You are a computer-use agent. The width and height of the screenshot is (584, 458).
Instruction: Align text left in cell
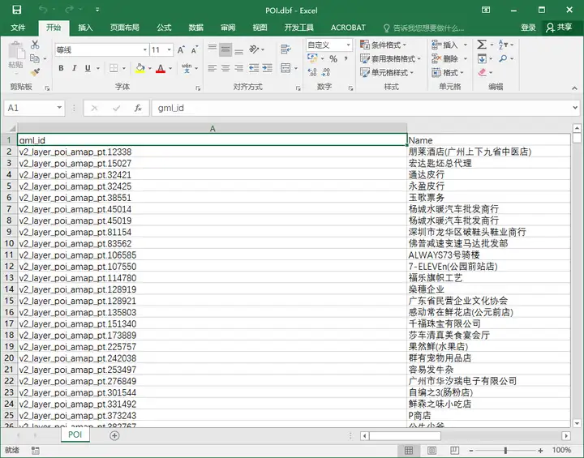click(x=213, y=68)
